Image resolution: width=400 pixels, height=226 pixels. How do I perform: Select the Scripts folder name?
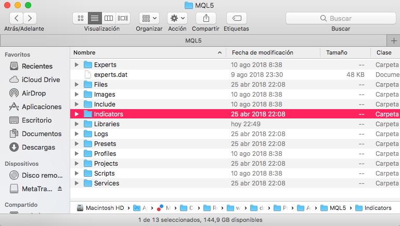[x=105, y=173]
